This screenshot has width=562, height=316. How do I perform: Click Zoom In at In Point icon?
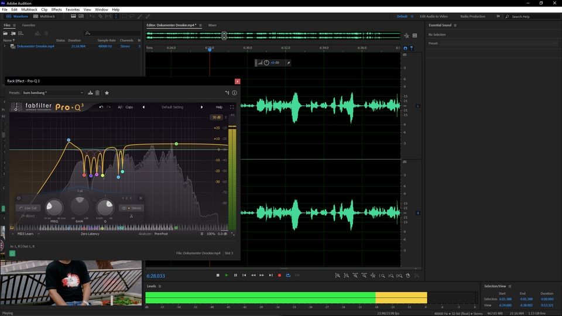coord(382,276)
